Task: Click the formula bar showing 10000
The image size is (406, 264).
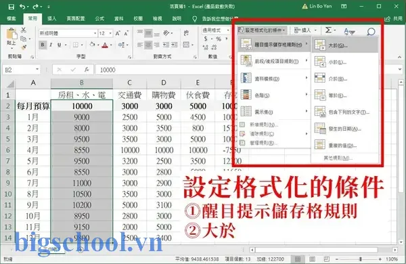Action: (246, 70)
